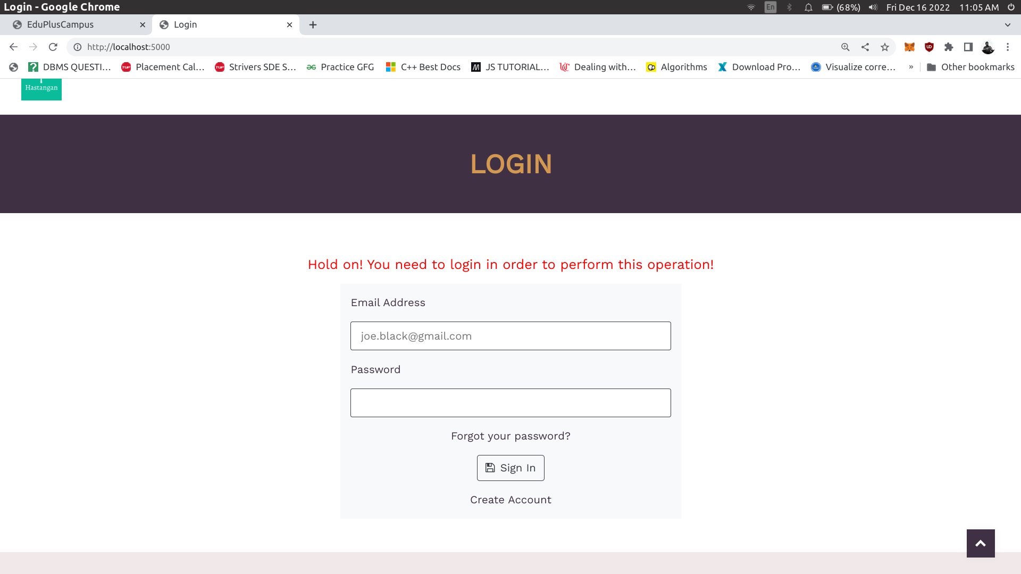
Task: Open the share icon in the address bar
Action: 865,47
